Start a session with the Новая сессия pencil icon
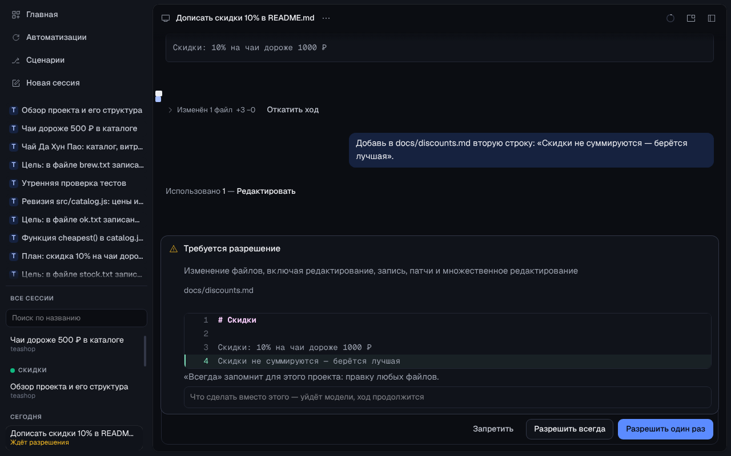This screenshot has width=731, height=456. point(16,83)
